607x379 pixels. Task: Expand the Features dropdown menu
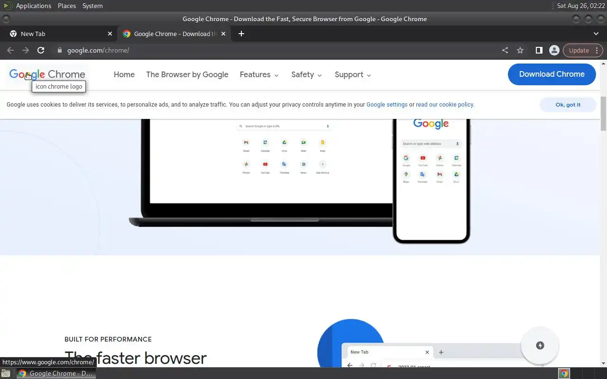point(259,74)
